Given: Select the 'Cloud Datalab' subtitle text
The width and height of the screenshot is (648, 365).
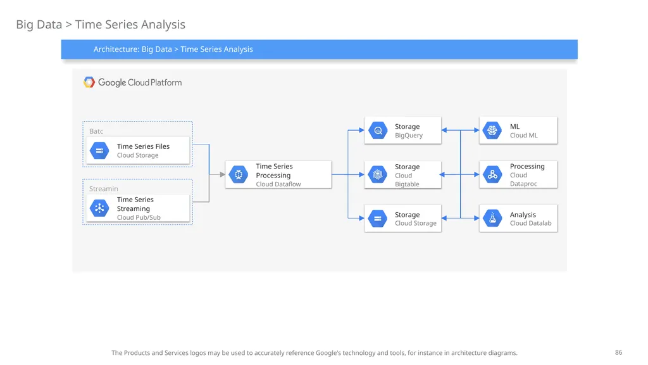Looking at the screenshot, I should point(531,223).
